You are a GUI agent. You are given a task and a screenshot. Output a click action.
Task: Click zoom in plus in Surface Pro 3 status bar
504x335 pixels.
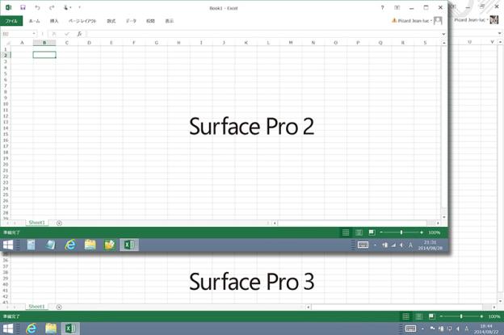click(x=481, y=316)
